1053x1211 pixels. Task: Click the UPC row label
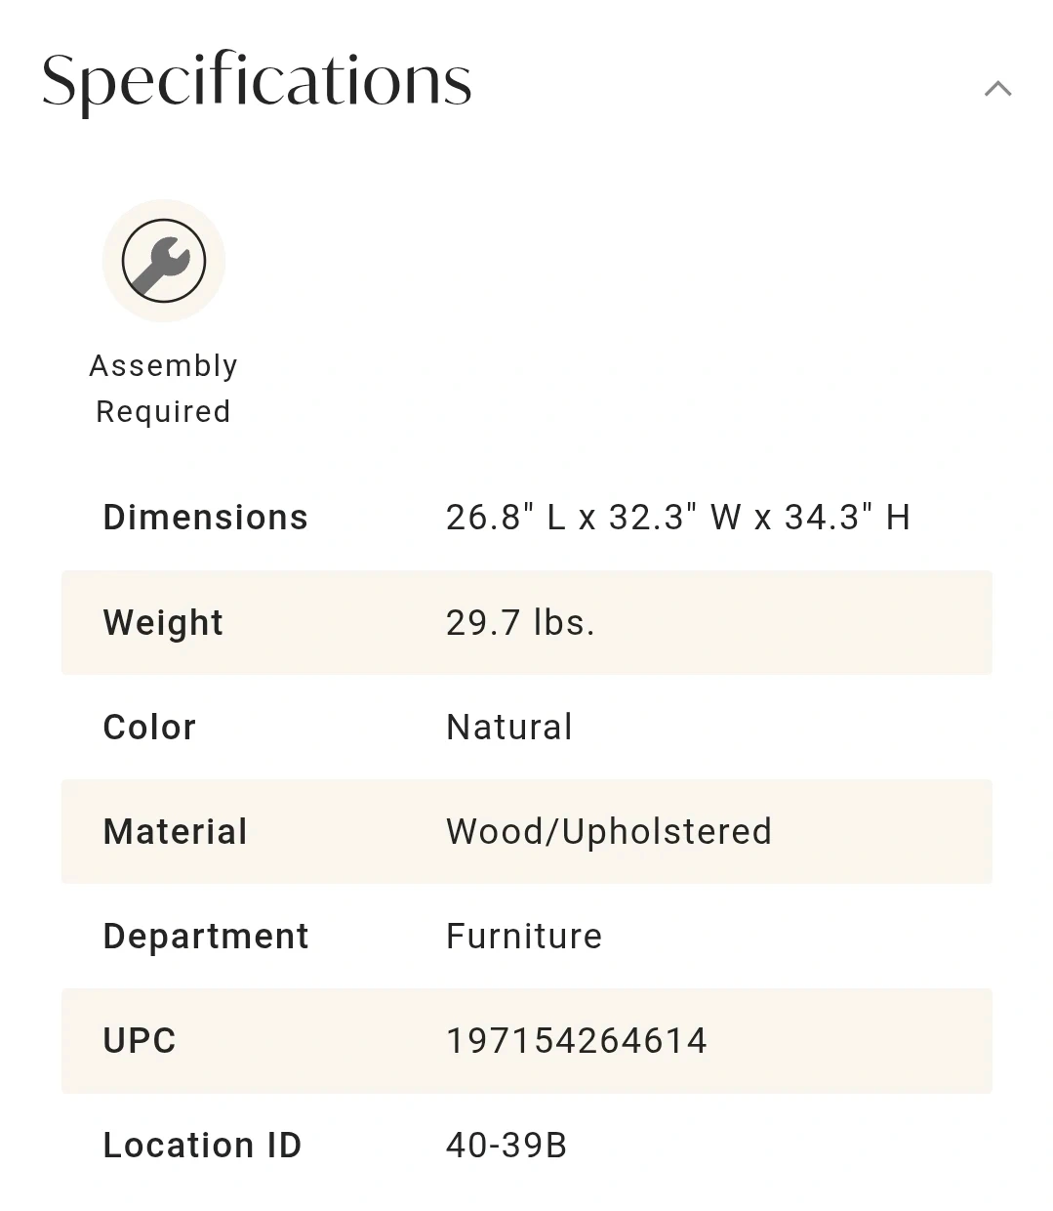pos(140,1041)
